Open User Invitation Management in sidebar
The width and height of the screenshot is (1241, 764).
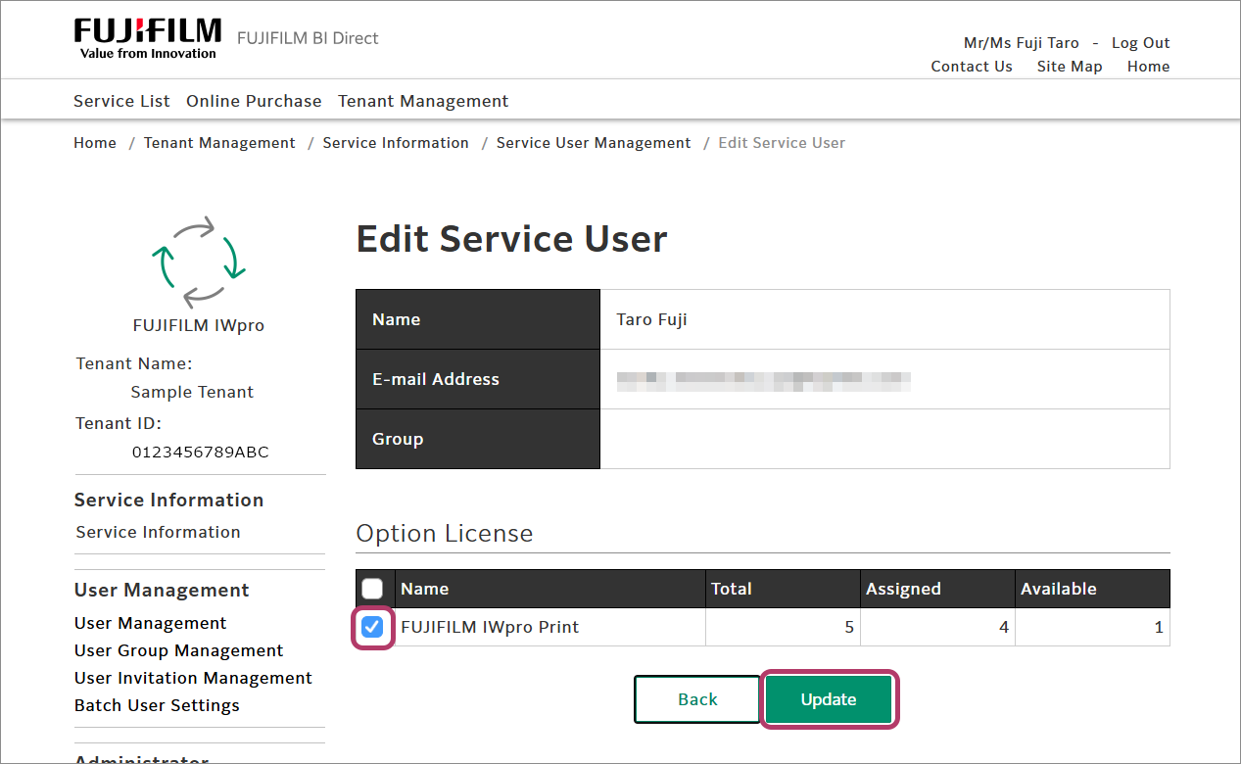(193, 678)
